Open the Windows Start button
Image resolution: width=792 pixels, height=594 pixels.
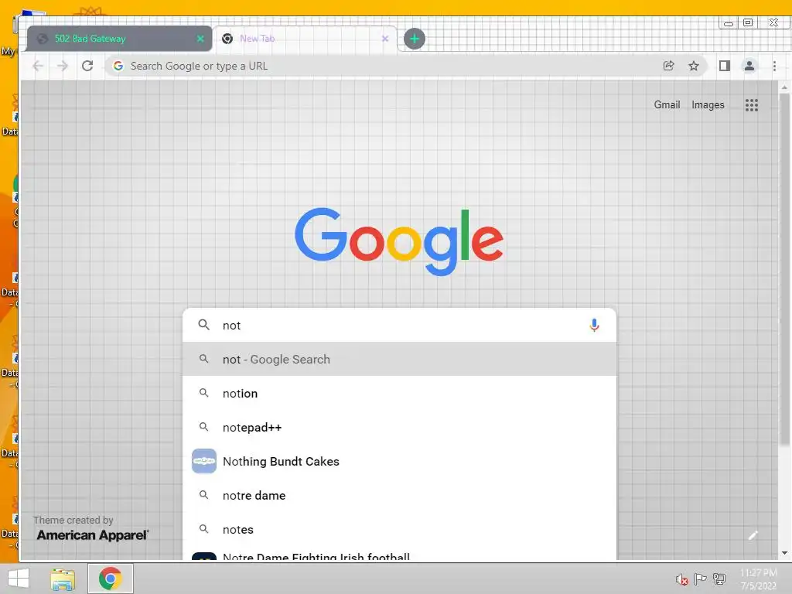(x=19, y=579)
